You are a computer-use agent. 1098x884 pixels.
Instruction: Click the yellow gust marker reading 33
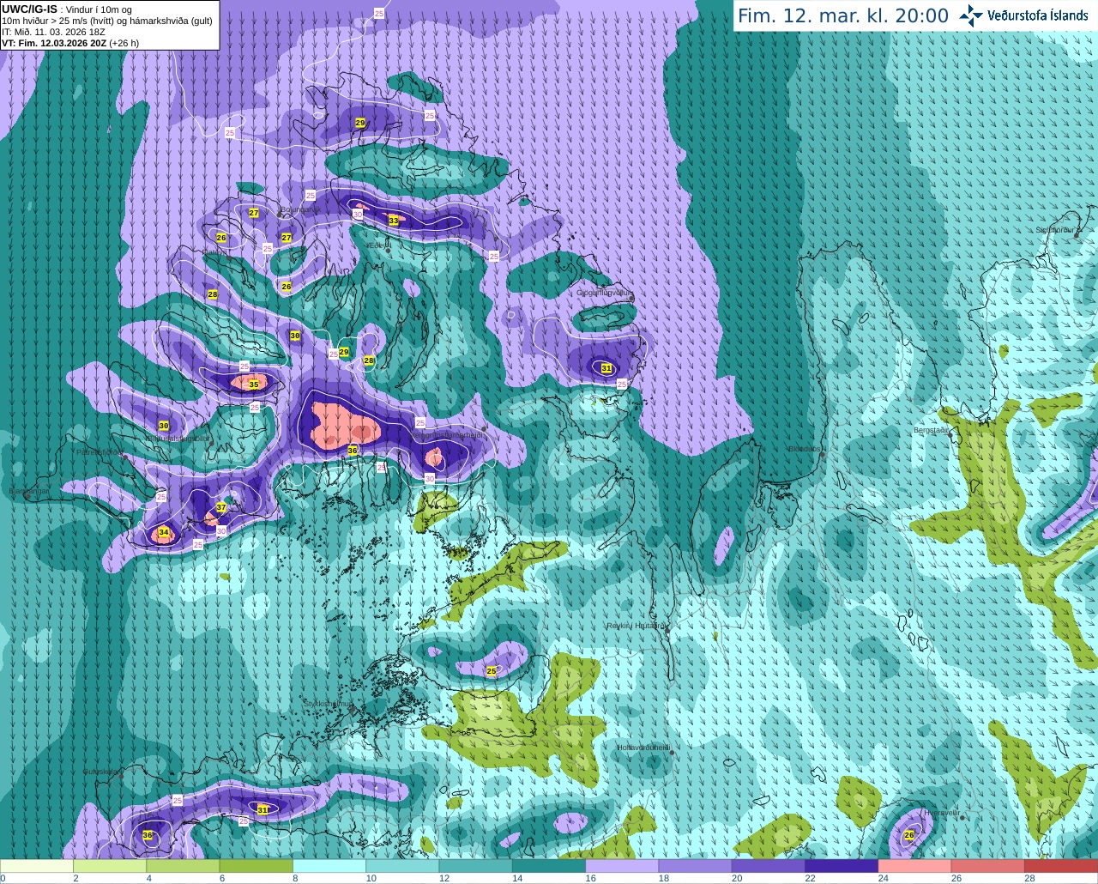tap(394, 221)
